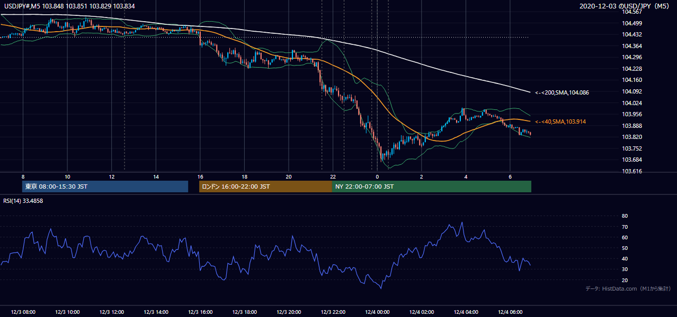Select the 12/3 08:00 bottom time label
The height and width of the screenshot is (317, 677).
23,312
